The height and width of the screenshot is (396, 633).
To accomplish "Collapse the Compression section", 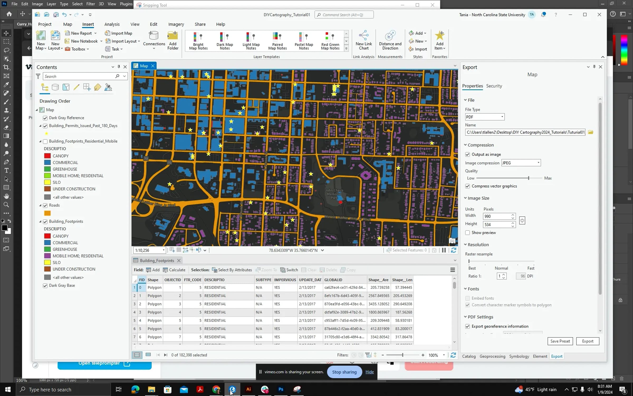I will point(466,145).
